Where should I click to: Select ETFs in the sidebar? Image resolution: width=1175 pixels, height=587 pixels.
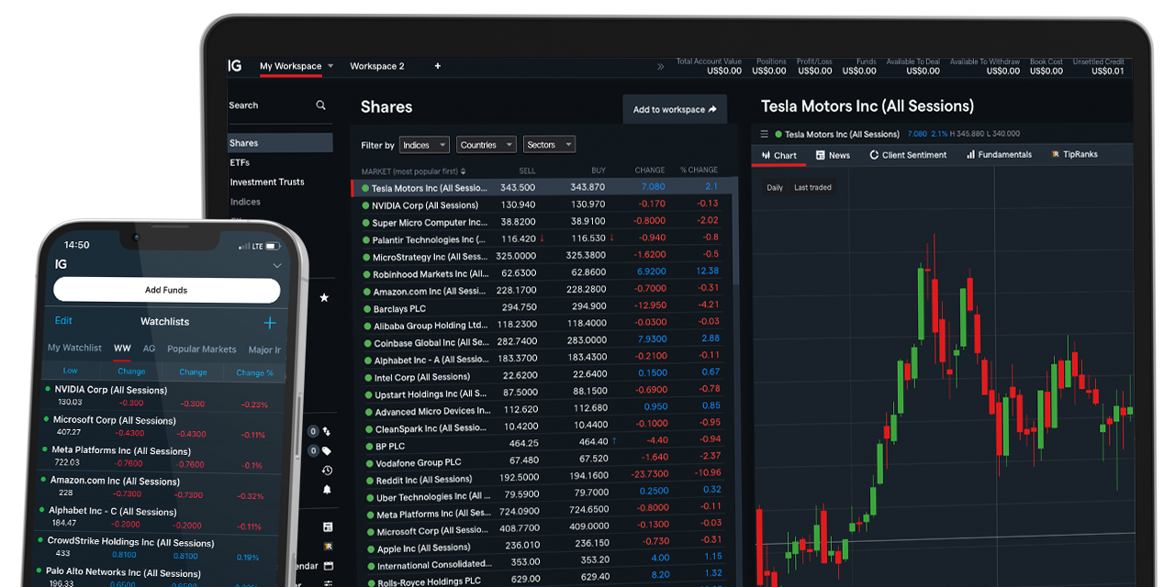click(240, 162)
